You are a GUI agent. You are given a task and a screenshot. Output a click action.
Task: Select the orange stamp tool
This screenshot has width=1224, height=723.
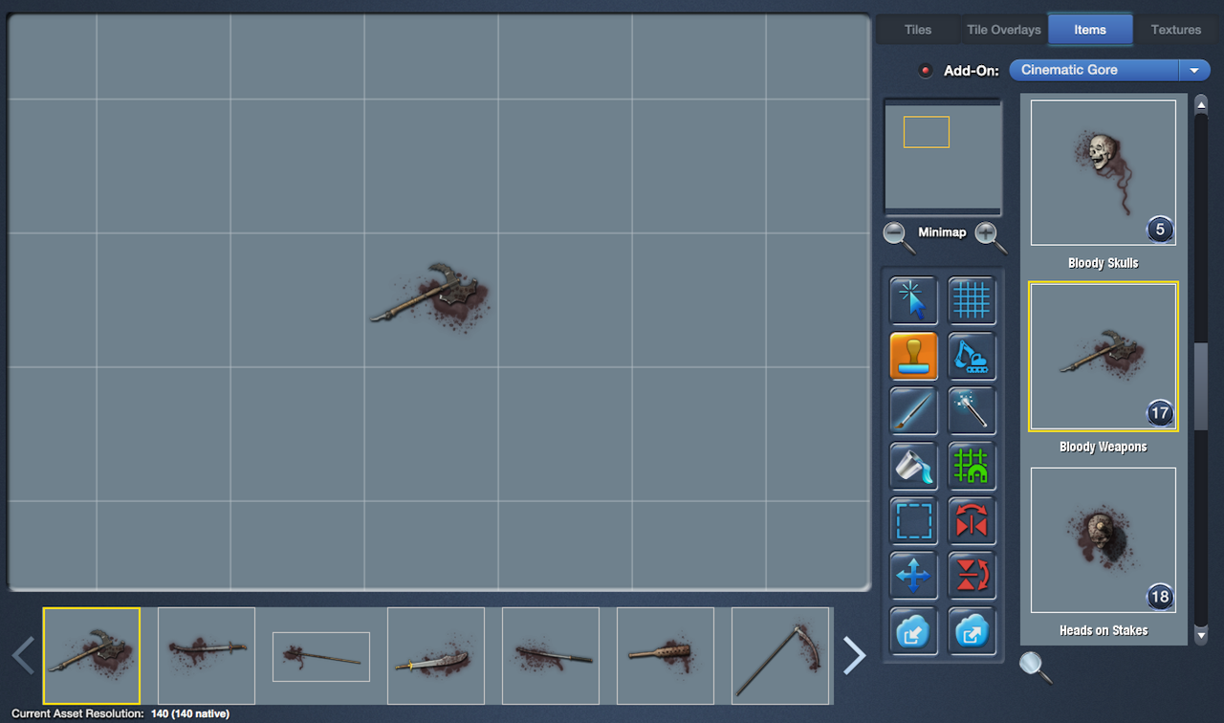click(x=913, y=356)
